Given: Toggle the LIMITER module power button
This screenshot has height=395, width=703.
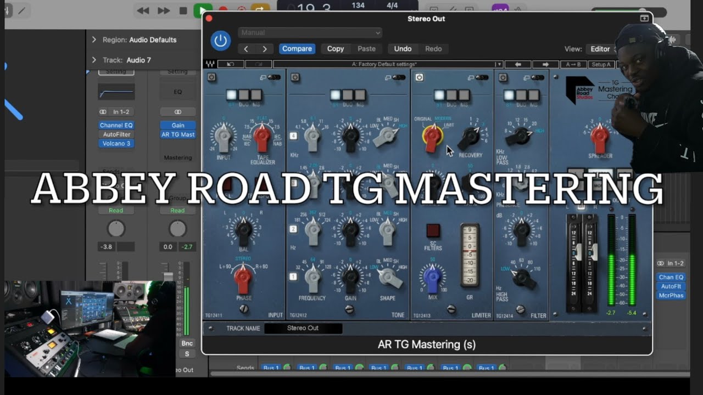Looking at the screenshot, I should (420, 77).
